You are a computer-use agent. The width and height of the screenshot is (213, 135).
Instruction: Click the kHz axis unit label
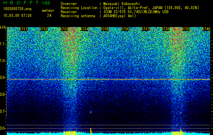[3, 27]
